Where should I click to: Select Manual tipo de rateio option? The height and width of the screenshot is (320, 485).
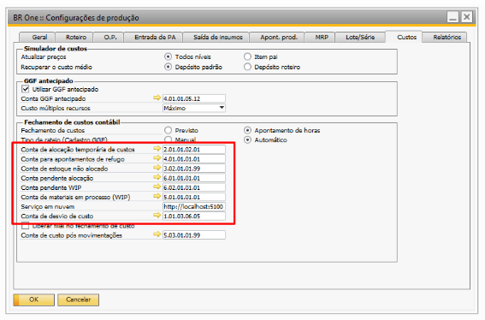pyautogui.click(x=168, y=139)
